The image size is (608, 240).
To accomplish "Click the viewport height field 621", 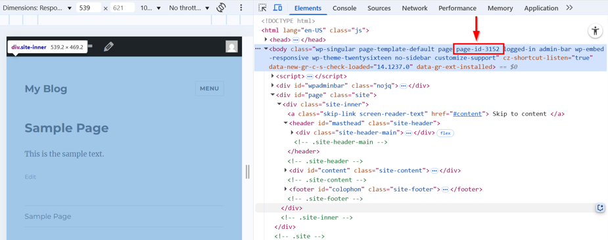I will pos(122,8).
